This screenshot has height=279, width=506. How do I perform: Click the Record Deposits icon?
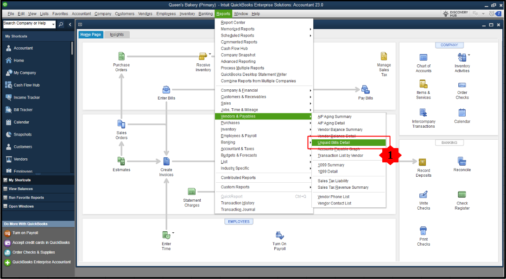coord(423,162)
